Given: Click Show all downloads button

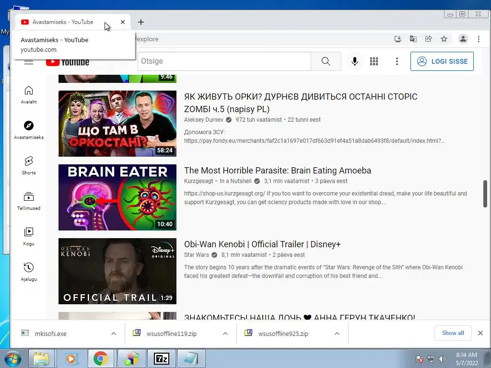Looking at the screenshot, I should pyautogui.click(x=453, y=333).
